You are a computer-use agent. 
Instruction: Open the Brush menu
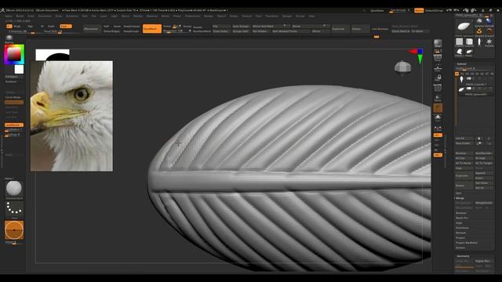point(20,16)
